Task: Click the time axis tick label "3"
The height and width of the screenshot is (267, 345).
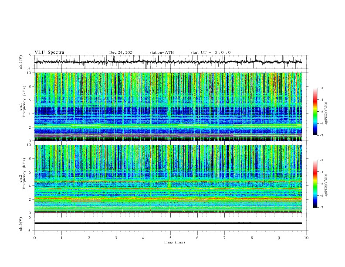Action: coord(116,238)
